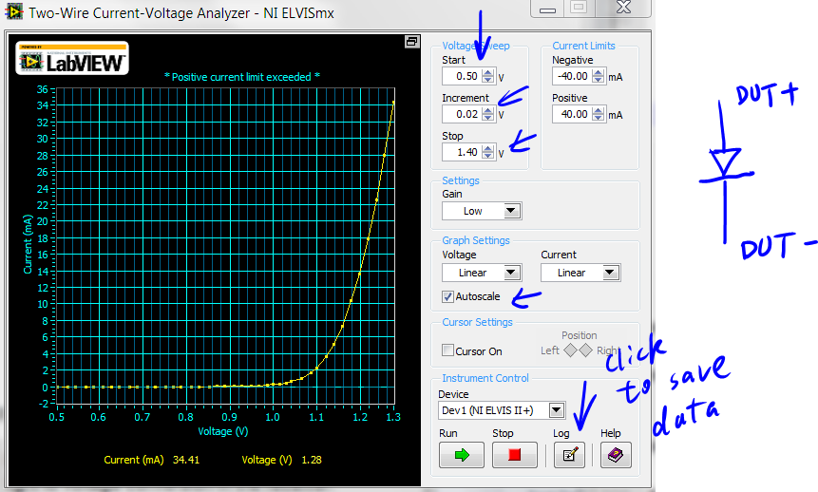Viewport: 818px width, 492px height.
Task: Click the Positive current limit field
Action: (x=572, y=114)
